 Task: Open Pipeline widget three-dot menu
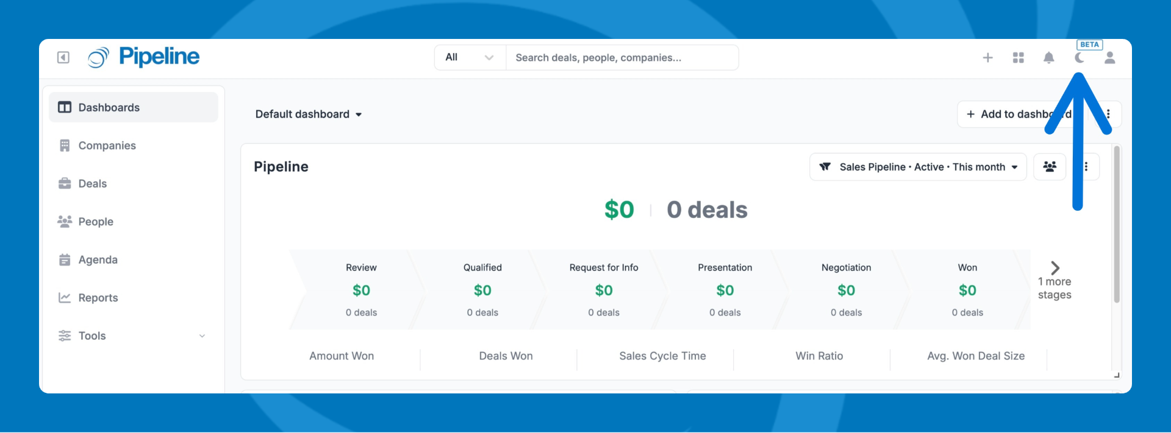point(1086,167)
